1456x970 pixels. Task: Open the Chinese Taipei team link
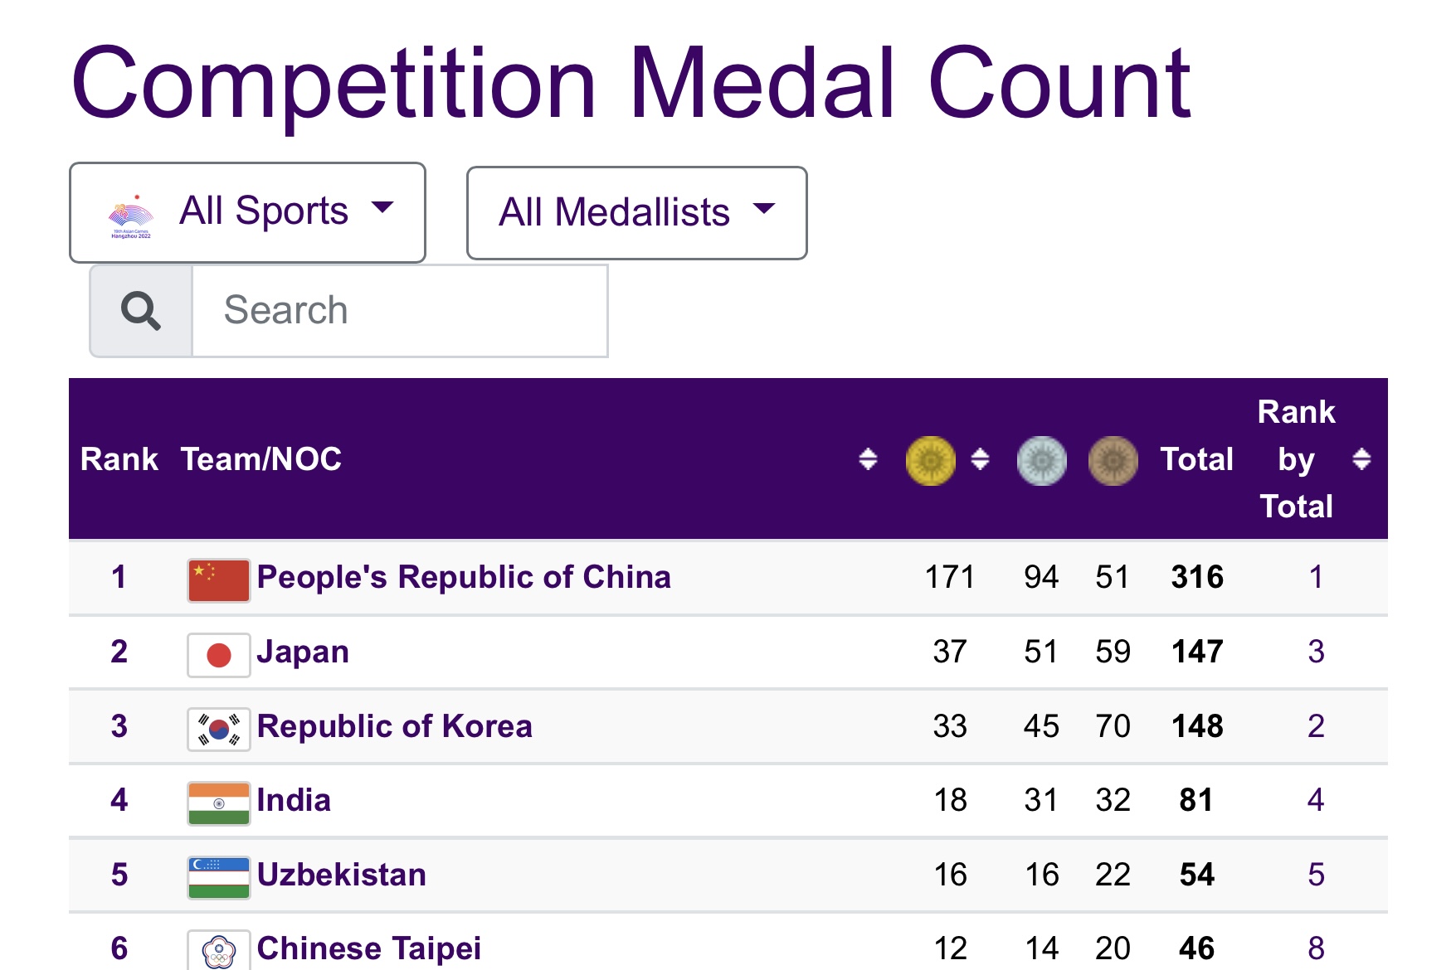(x=368, y=948)
